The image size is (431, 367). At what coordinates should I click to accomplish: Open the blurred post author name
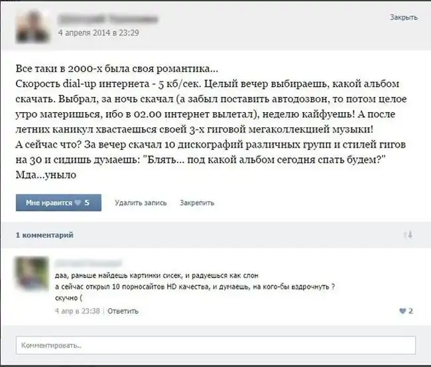point(108,19)
